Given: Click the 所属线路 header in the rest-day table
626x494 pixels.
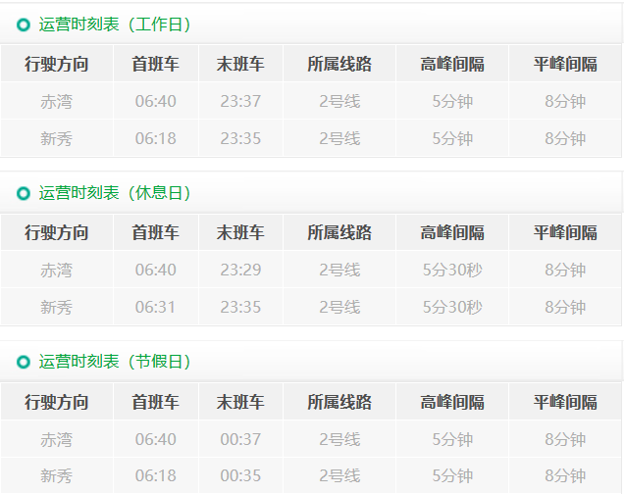Looking at the screenshot, I should [x=339, y=233].
